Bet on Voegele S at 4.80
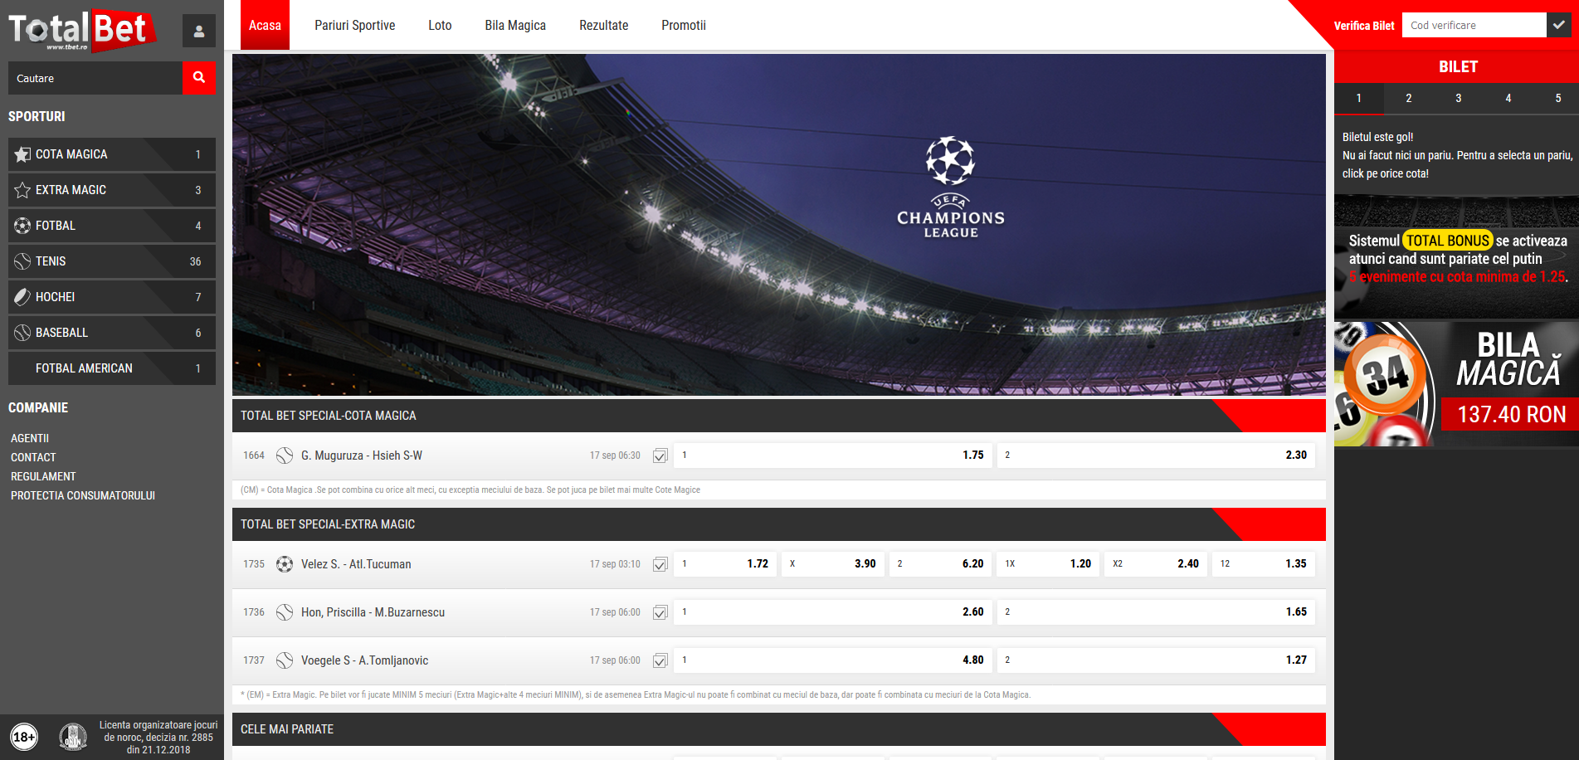 [832, 660]
